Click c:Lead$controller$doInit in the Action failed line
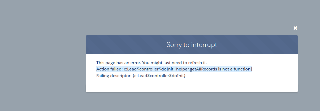 [149, 69]
